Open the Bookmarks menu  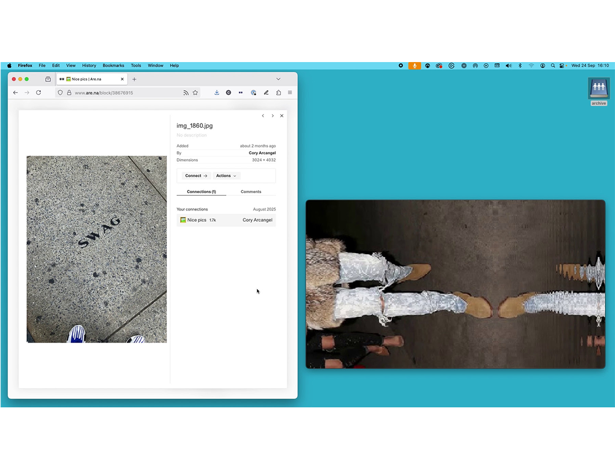[x=113, y=66]
